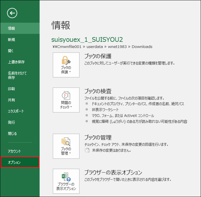
Task: Click the ファイルを公開する前に description text
Action: 124,98
